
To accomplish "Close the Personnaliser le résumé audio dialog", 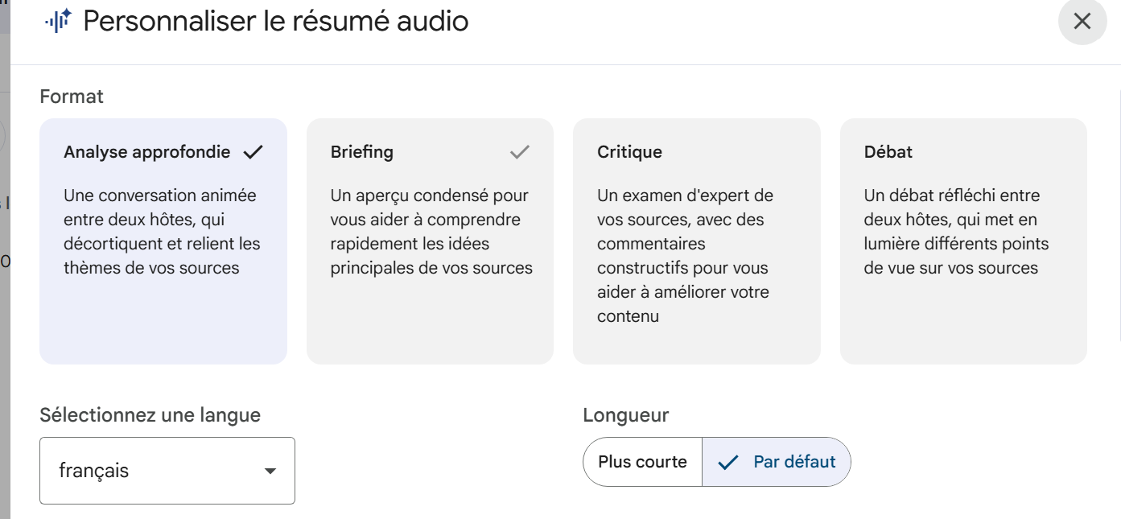I will click(1082, 22).
